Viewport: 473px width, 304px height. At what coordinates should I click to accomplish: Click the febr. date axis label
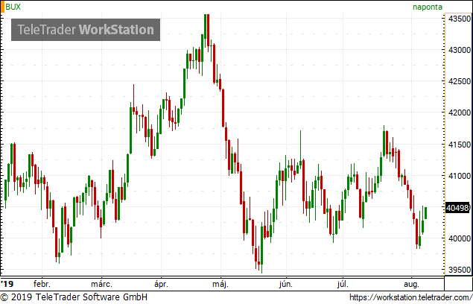(42, 284)
